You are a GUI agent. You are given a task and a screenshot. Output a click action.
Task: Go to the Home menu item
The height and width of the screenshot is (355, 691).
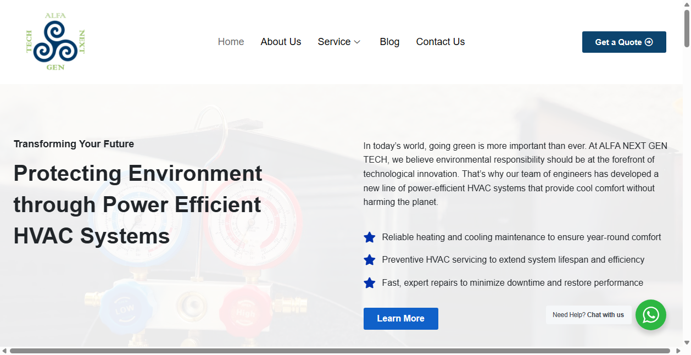[x=231, y=42]
